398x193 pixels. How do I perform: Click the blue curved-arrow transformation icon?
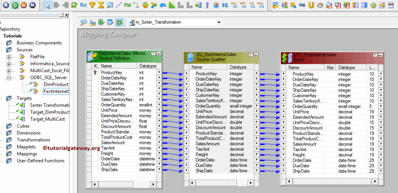(163, 5)
